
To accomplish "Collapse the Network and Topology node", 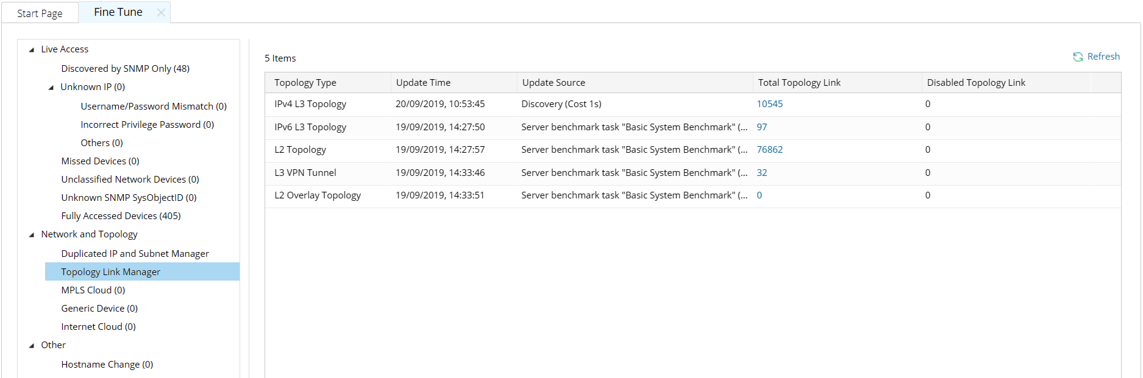I will pyautogui.click(x=32, y=235).
